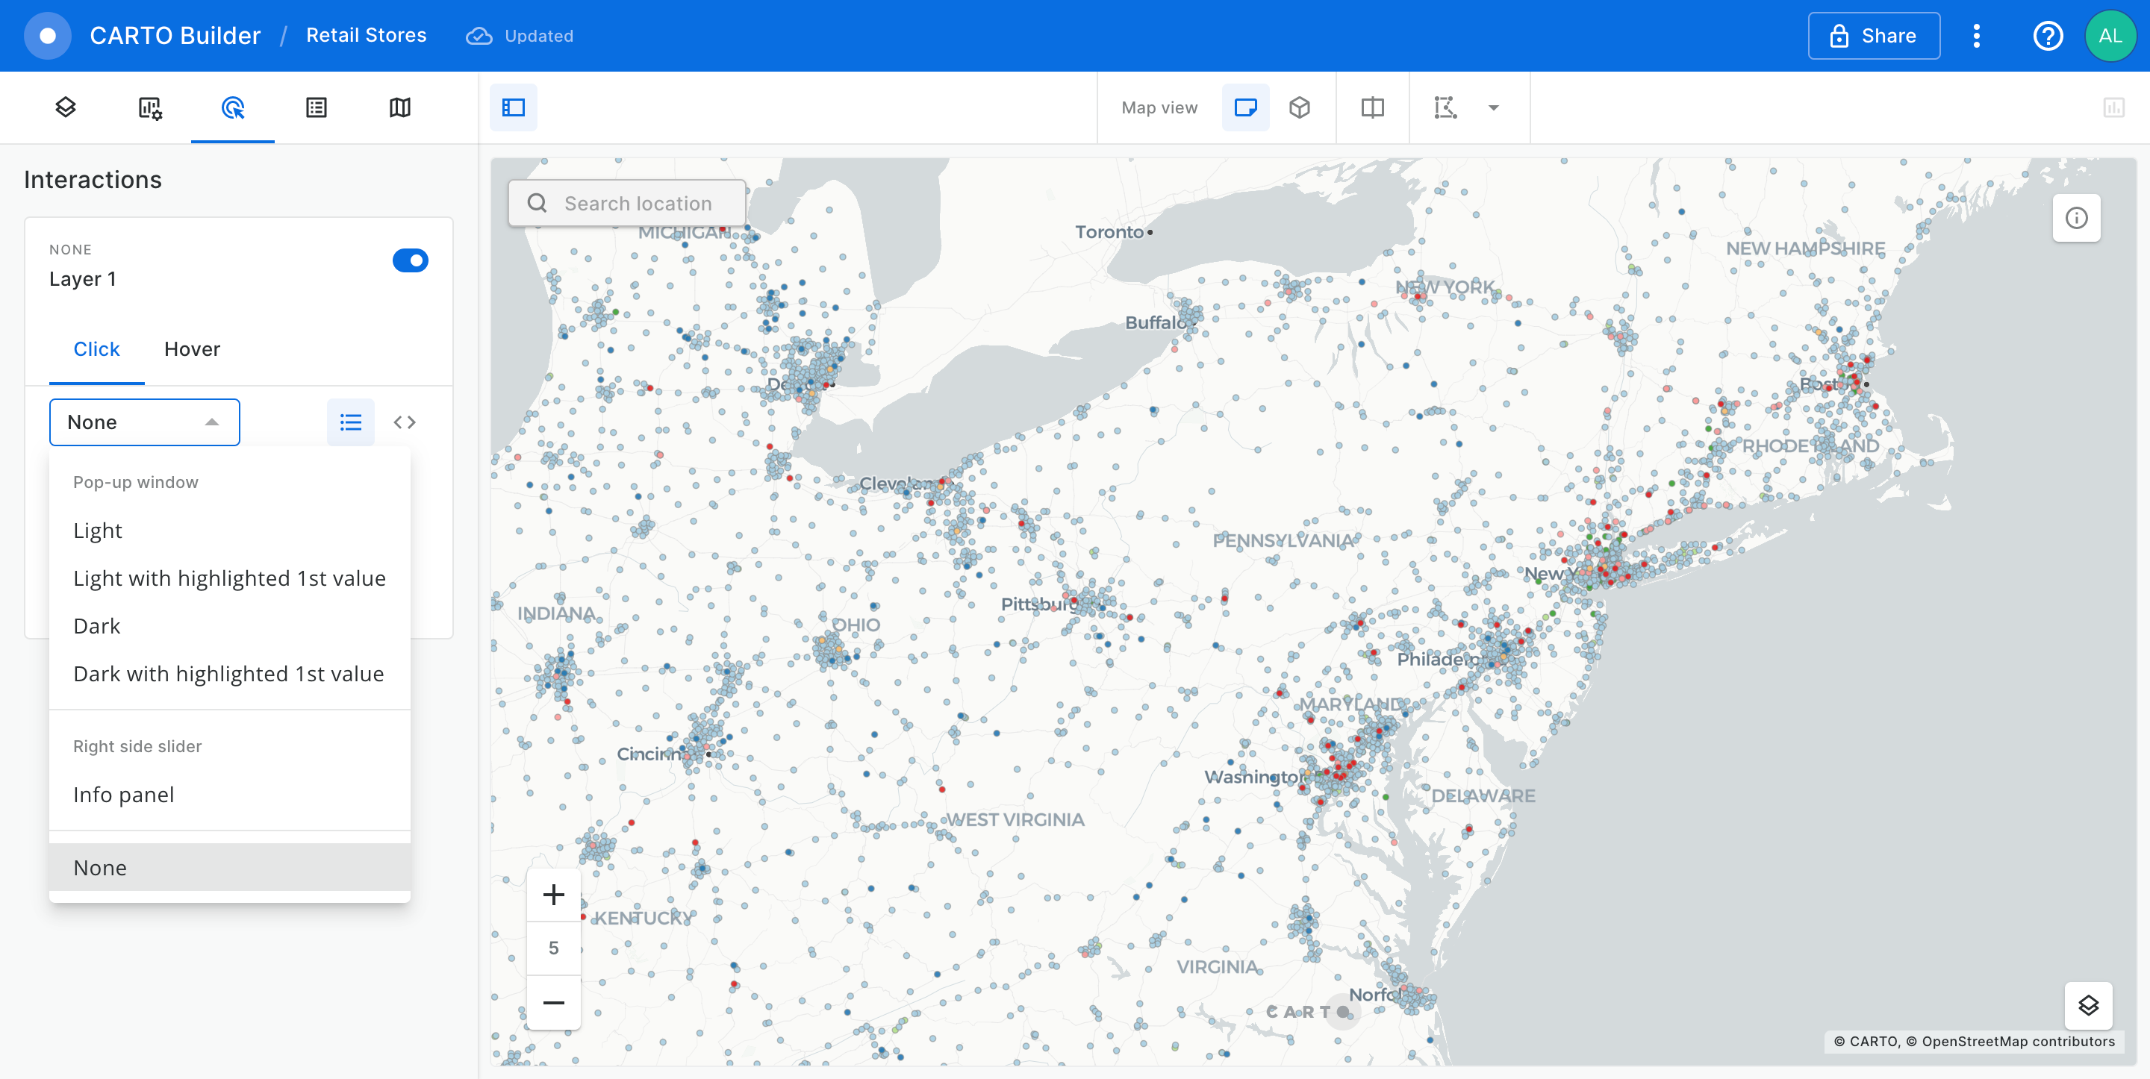The image size is (2150, 1079).
Task: Select the list view format toggle
Action: 351,422
